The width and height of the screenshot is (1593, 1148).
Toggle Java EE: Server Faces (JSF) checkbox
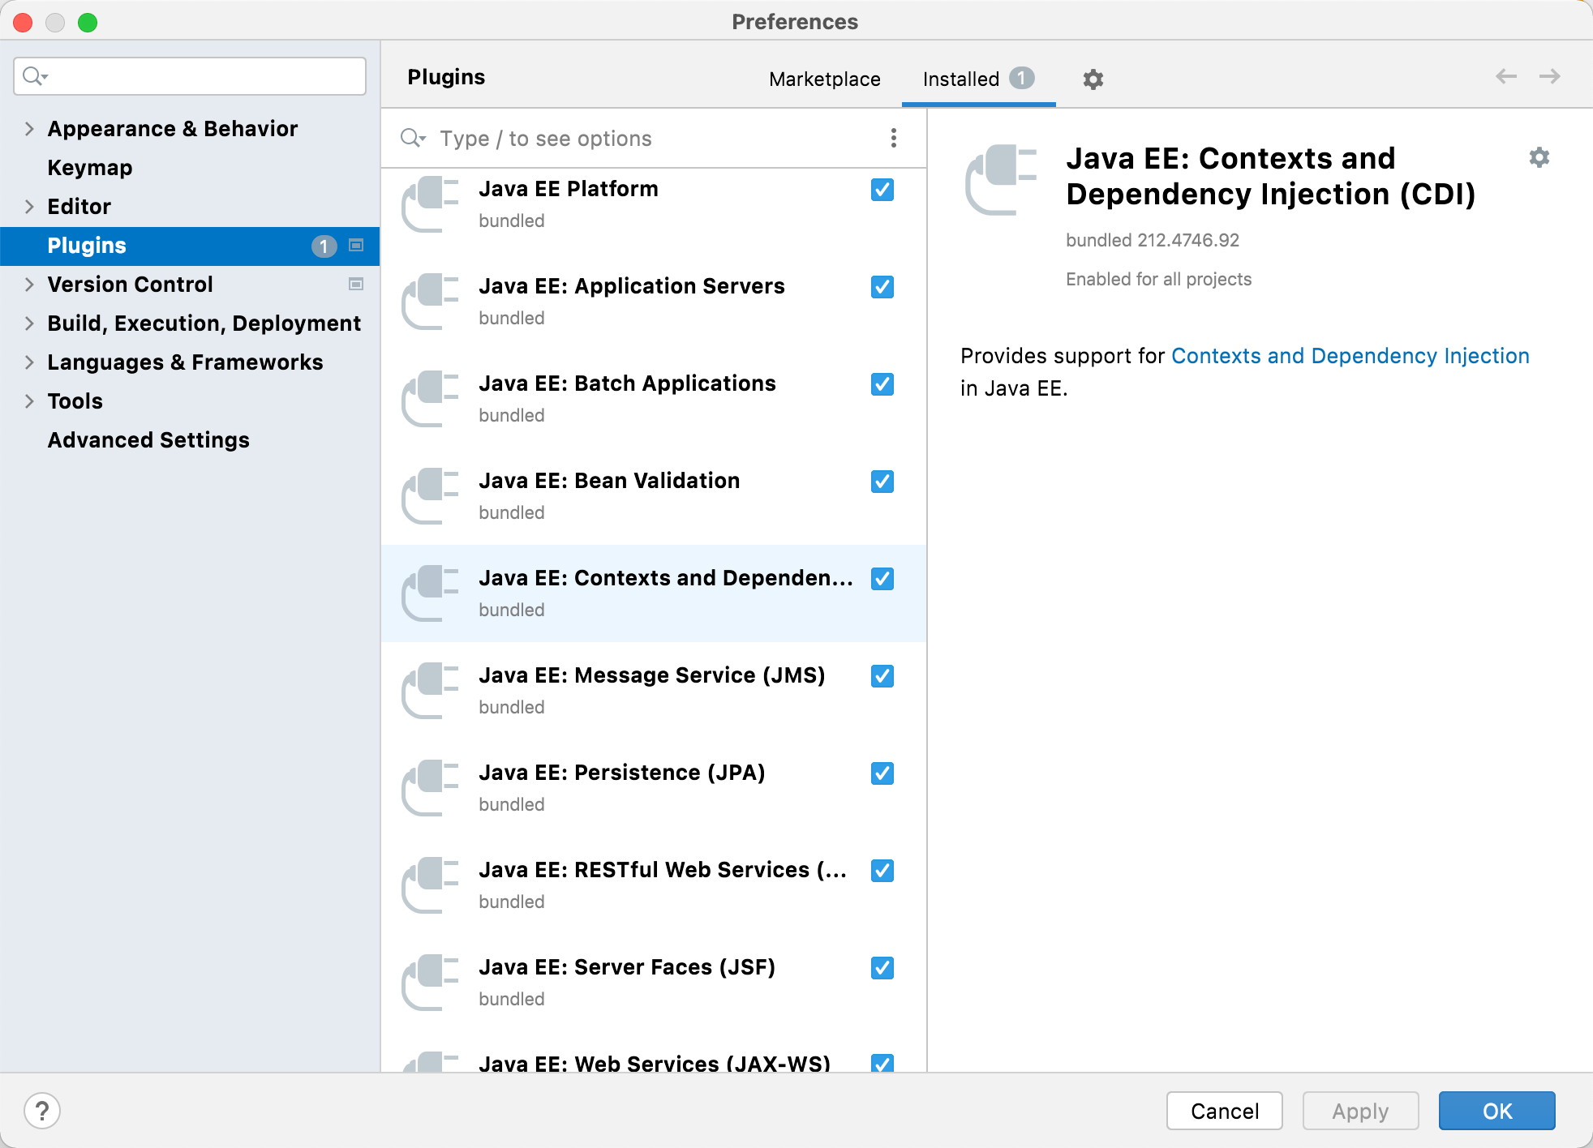882,968
